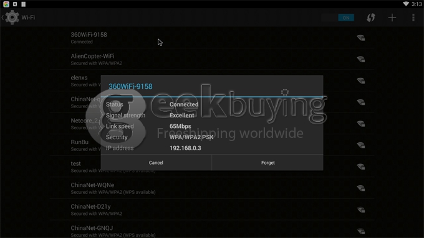Select the ChinaNet-D21y network
The image size is (424, 238).
212,209
